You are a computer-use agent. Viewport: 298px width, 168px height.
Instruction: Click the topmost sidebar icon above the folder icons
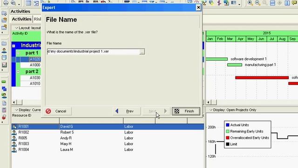pyautogui.click(x=4, y=13)
